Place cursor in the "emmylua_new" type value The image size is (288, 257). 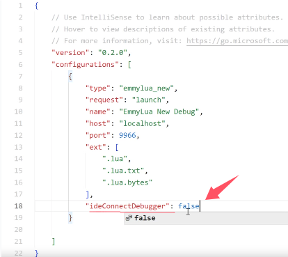click(x=146, y=88)
